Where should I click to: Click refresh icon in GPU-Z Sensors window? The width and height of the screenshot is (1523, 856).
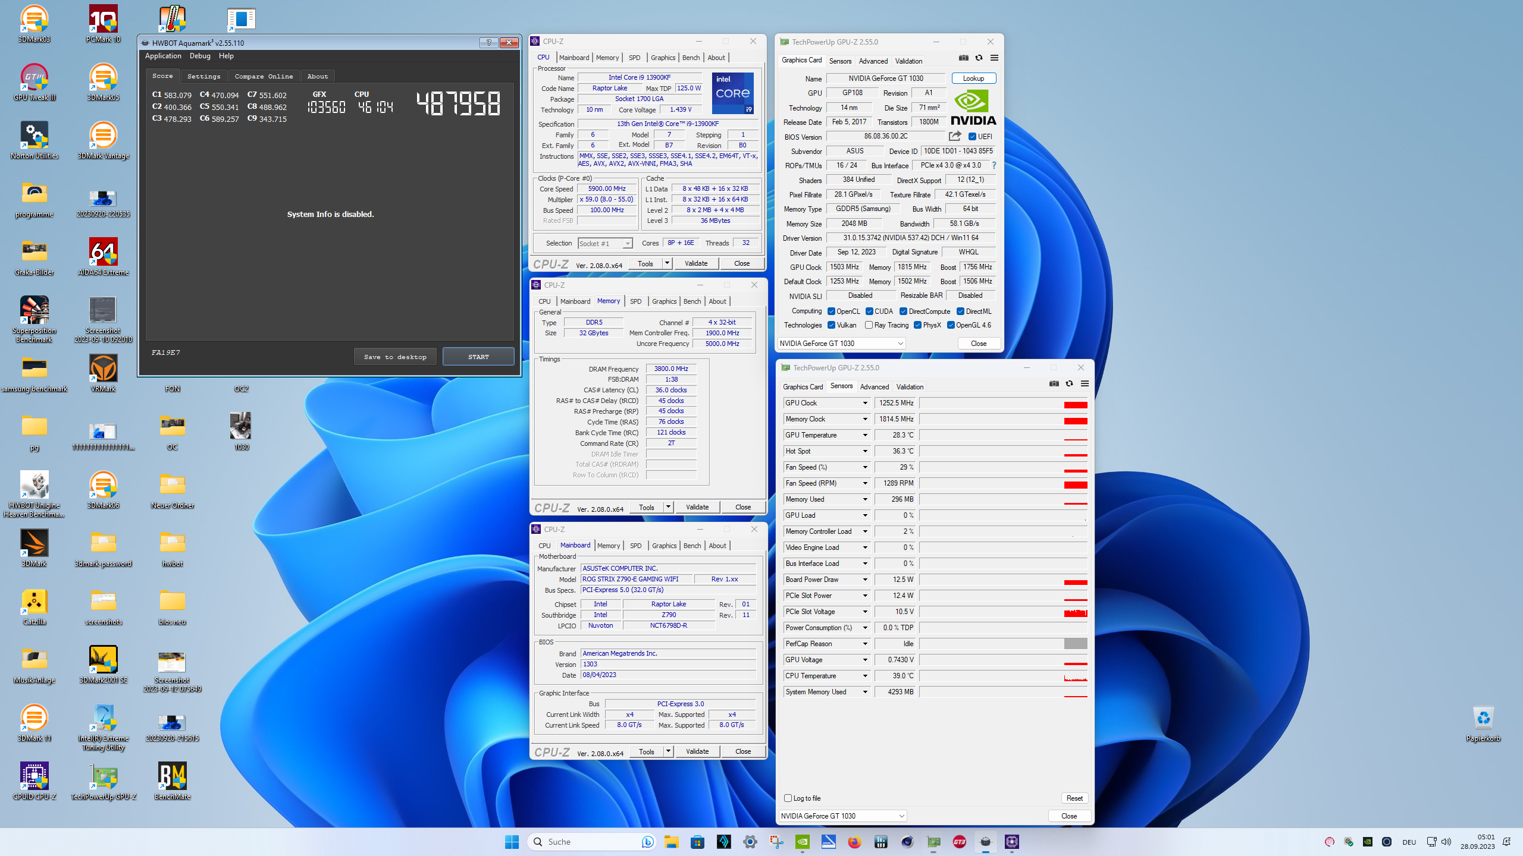1069,384
